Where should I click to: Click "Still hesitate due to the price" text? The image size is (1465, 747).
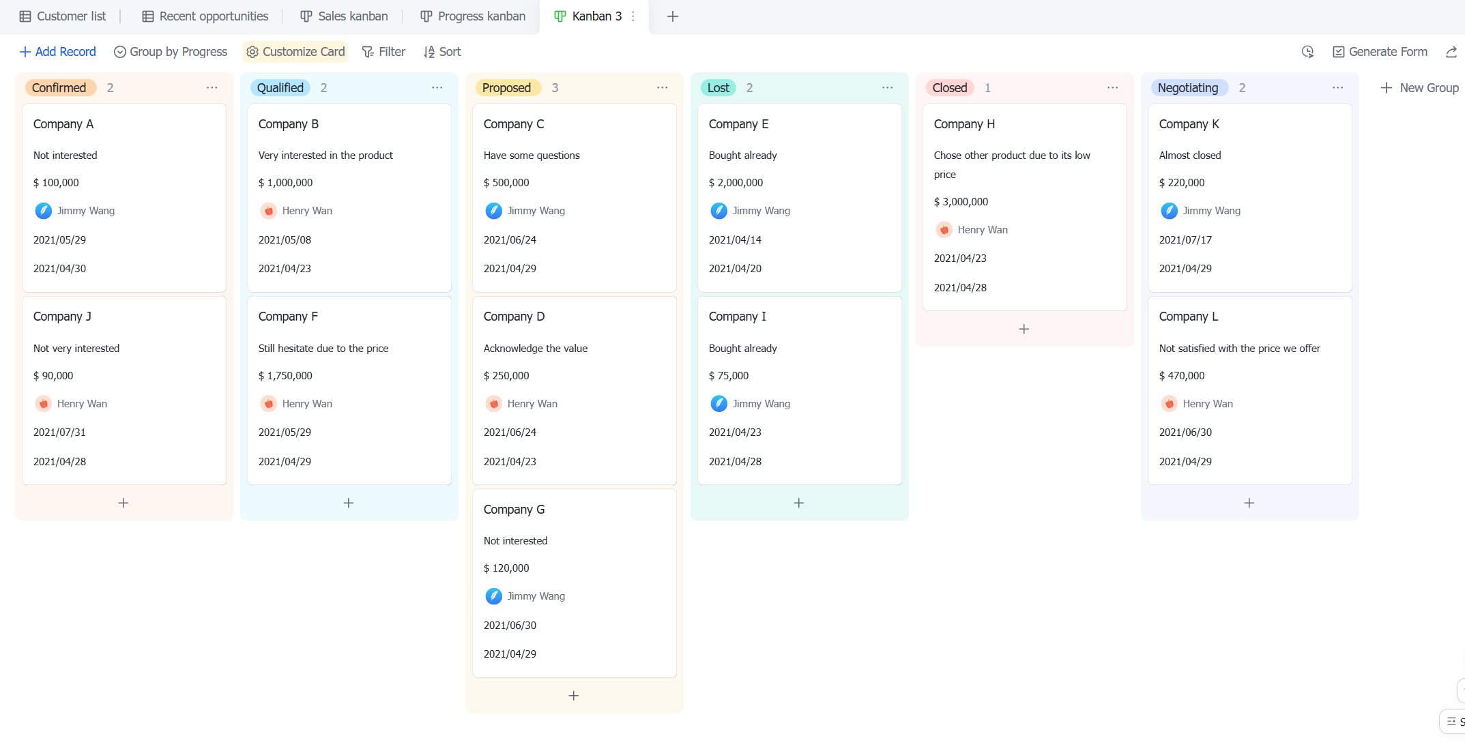point(323,349)
